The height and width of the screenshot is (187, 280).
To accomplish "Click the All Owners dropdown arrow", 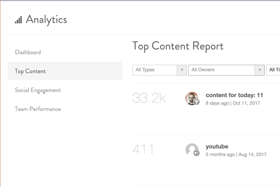I will click(259, 70).
